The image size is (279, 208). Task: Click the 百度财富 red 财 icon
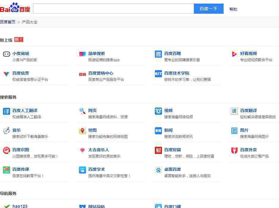coord(158,150)
